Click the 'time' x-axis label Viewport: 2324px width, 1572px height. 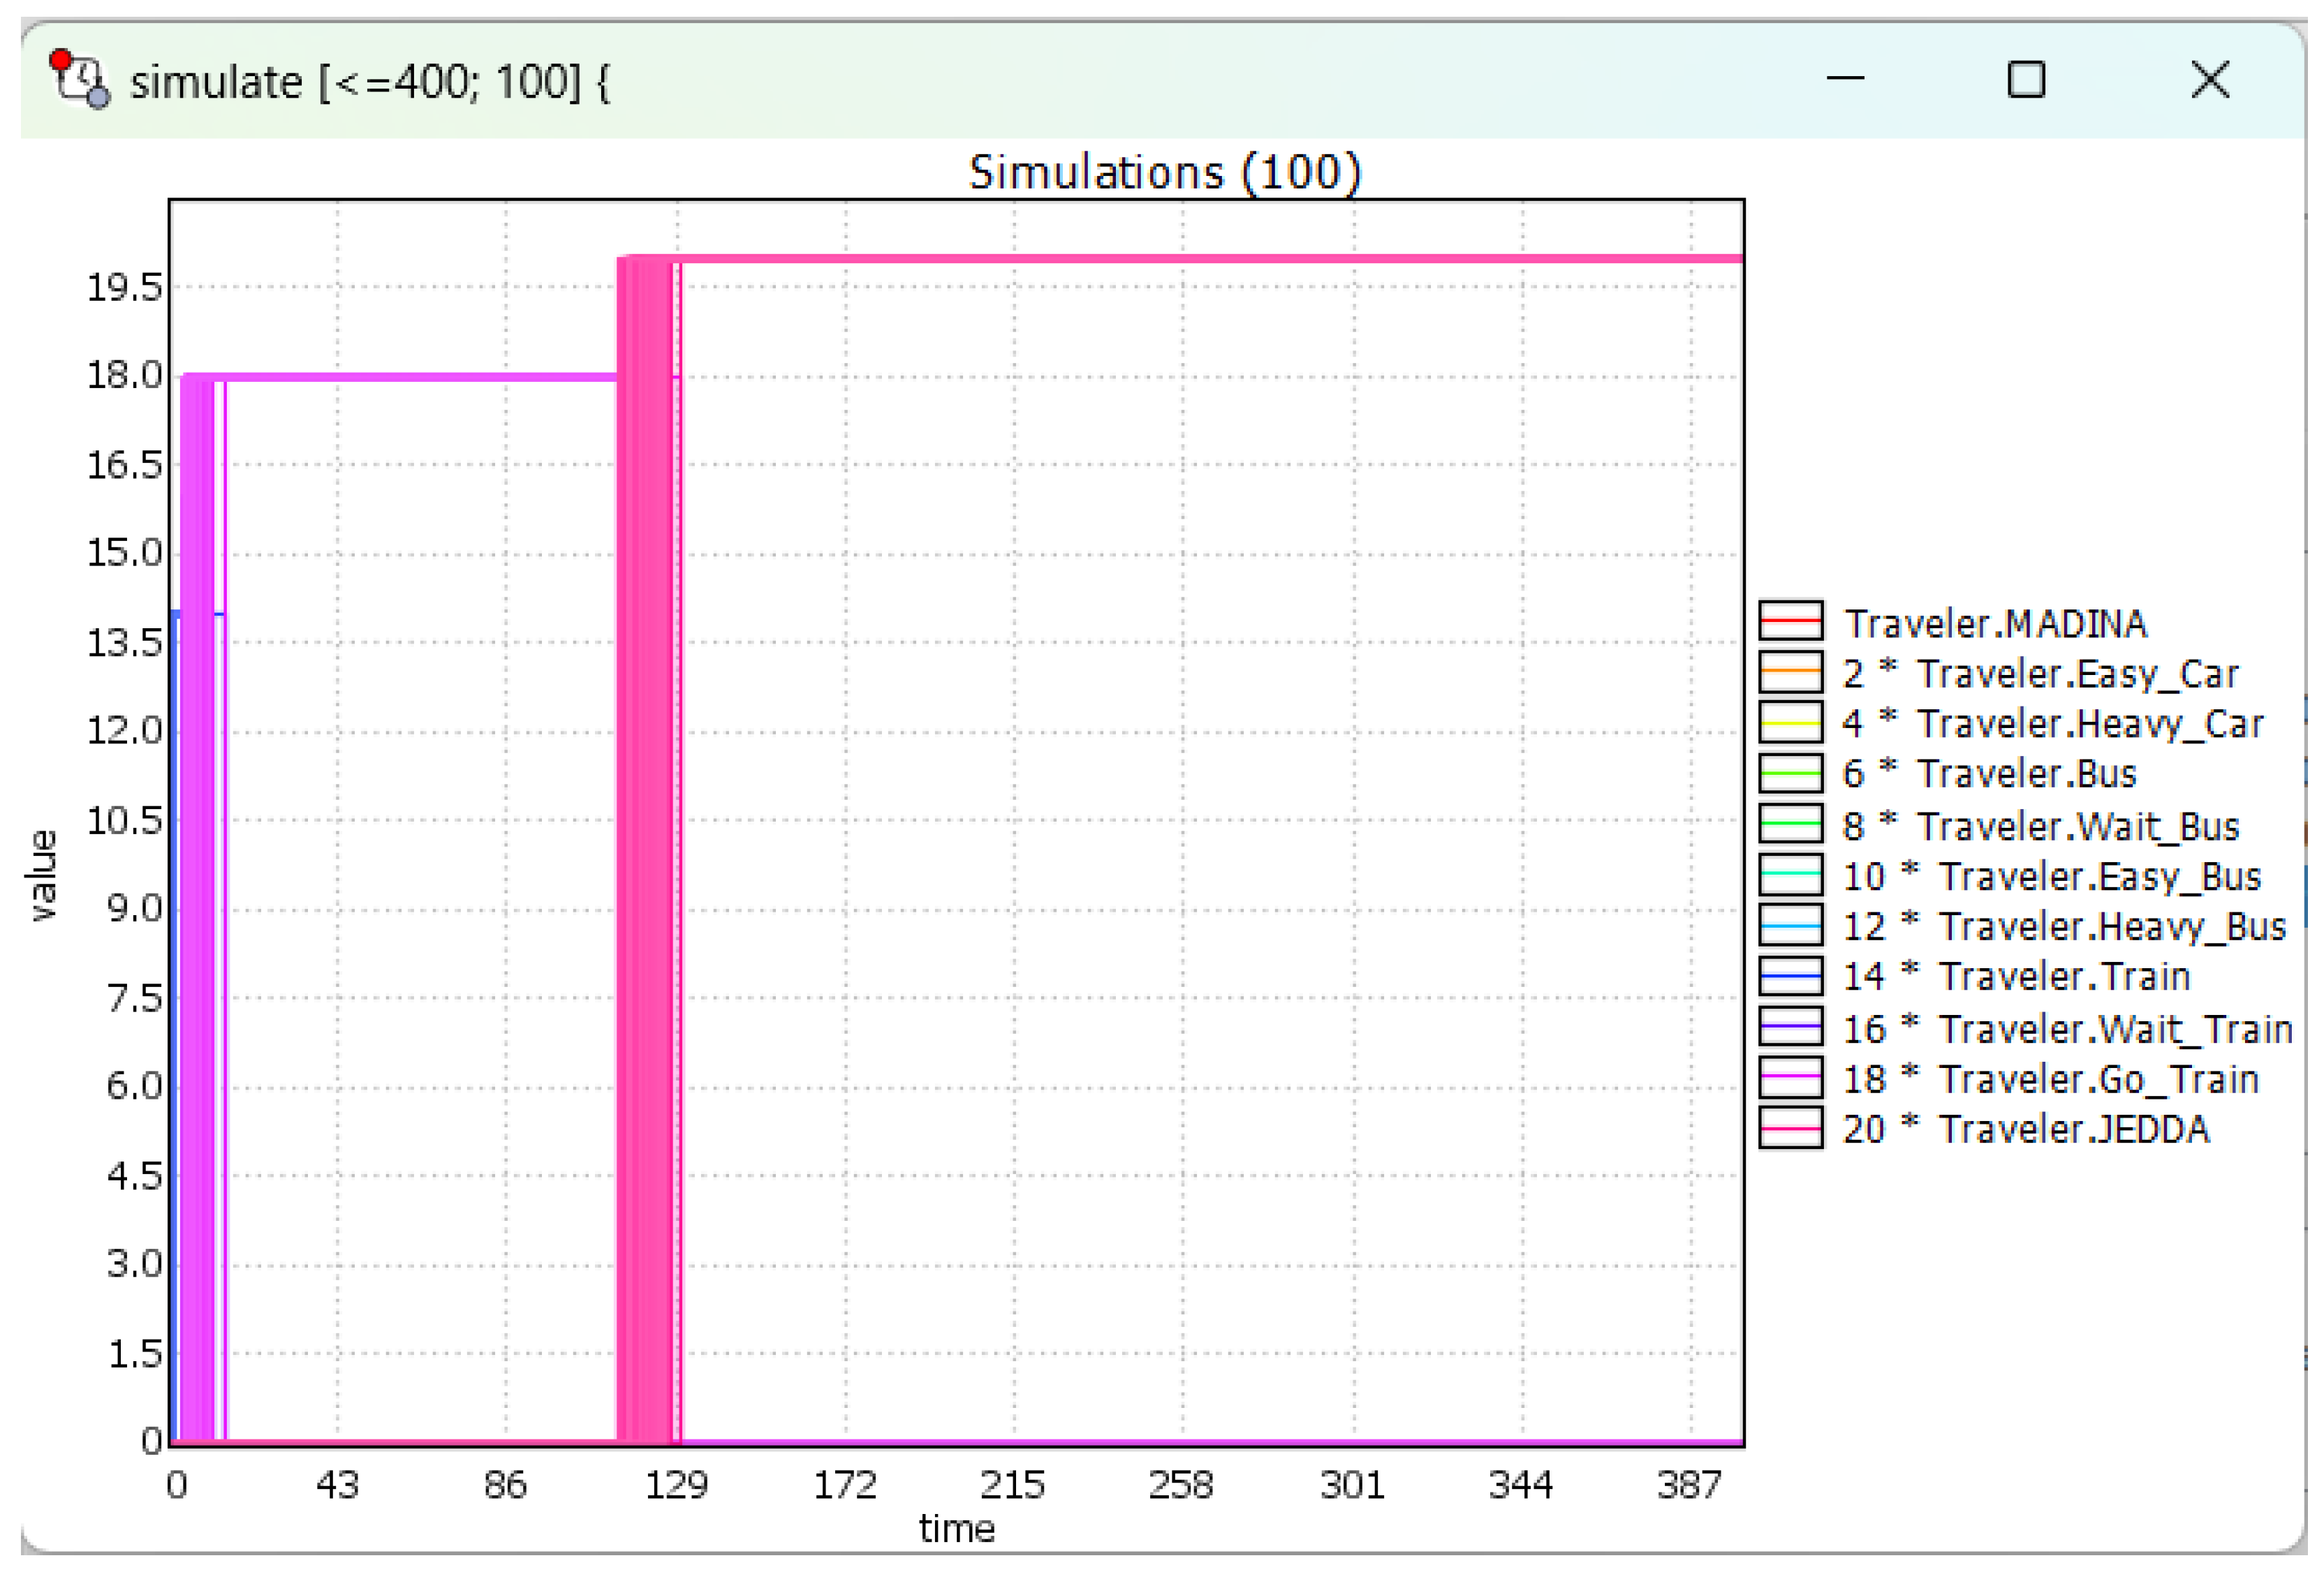pyautogui.click(x=956, y=1528)
